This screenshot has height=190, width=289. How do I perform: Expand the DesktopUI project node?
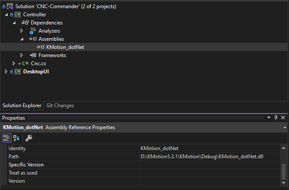(x=6, y=72)
